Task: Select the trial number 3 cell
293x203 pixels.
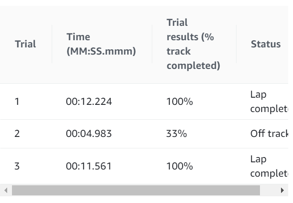Action: pyautogui.click(x=17, y=166)
